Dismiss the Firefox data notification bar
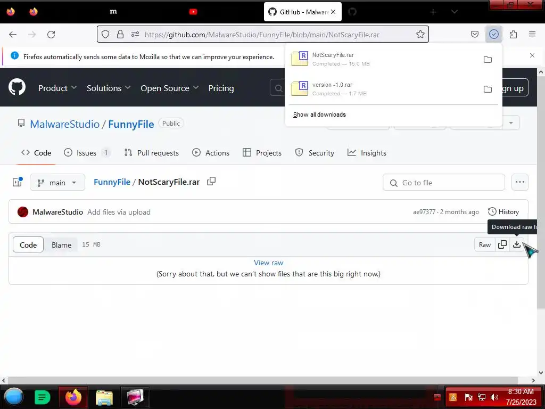This screenshot has width=545, height=409. click(x=532, y=55)
